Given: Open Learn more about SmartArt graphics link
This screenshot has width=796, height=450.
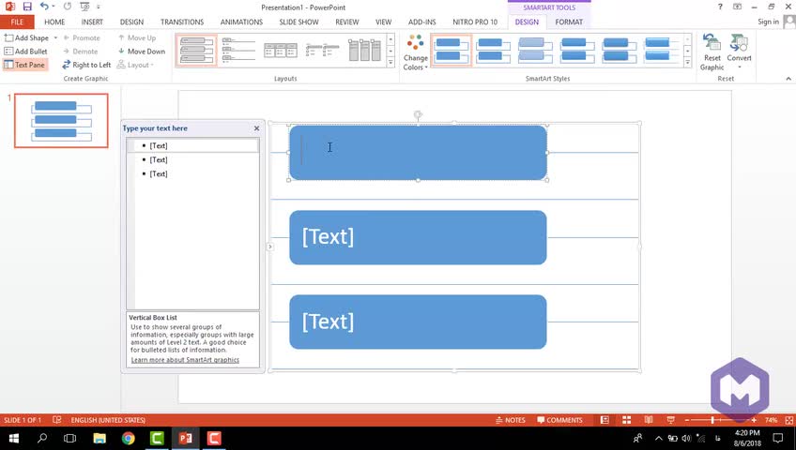Looking at the screenshot, I should (185, 360).
